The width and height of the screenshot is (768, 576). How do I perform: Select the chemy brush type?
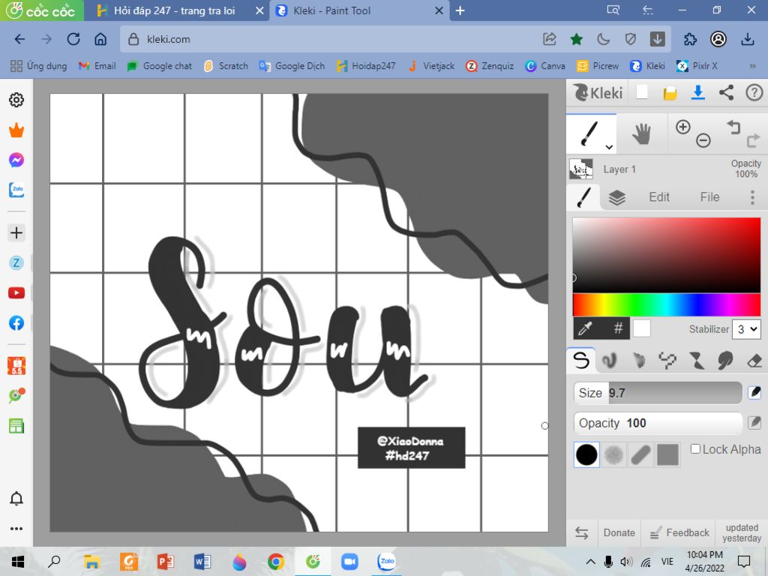coord(697,361)
